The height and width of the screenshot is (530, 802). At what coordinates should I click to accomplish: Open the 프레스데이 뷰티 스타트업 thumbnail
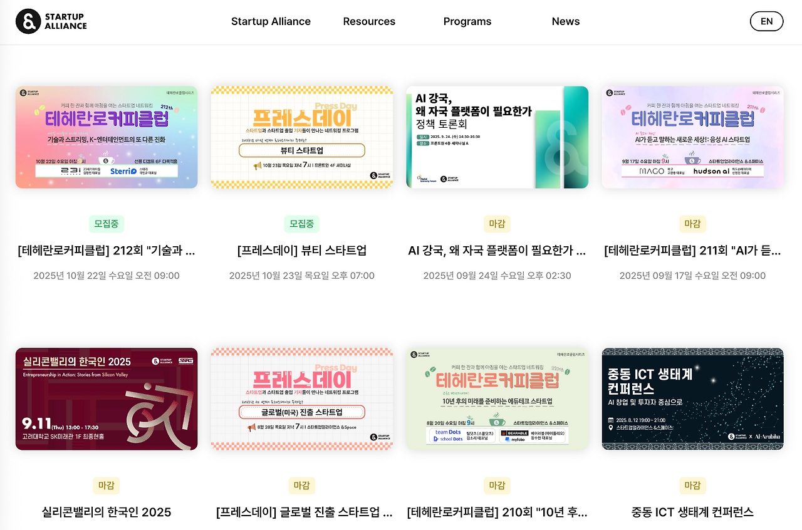pos(302,137)
